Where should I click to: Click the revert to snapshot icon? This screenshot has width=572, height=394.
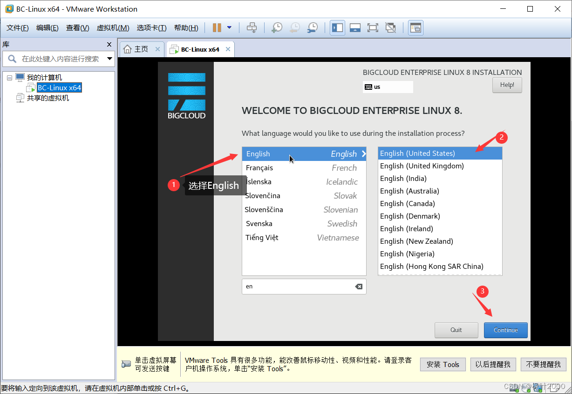294,27
